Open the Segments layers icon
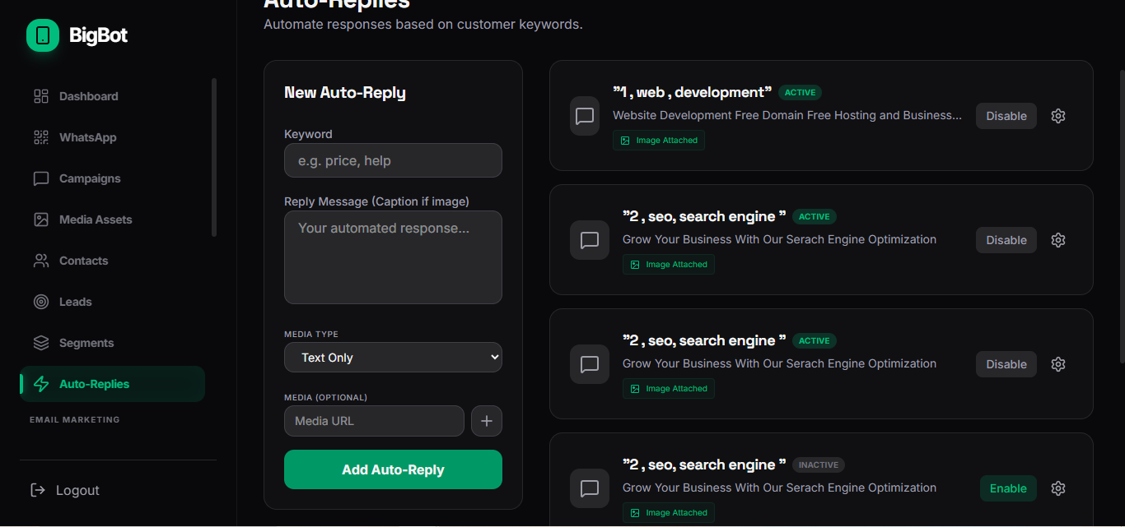1125x527 pixels. click(x=41, y=343)
